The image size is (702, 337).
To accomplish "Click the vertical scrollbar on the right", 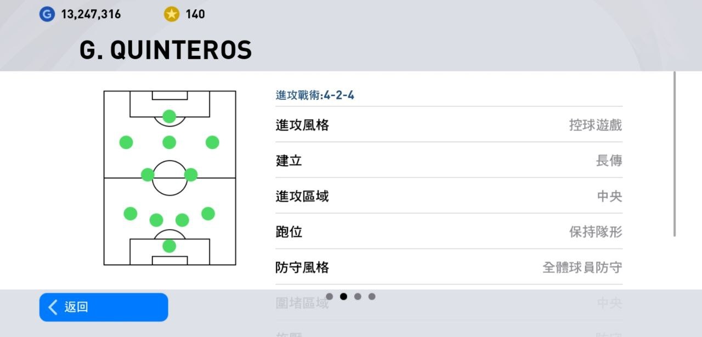I will click(675, 155).
